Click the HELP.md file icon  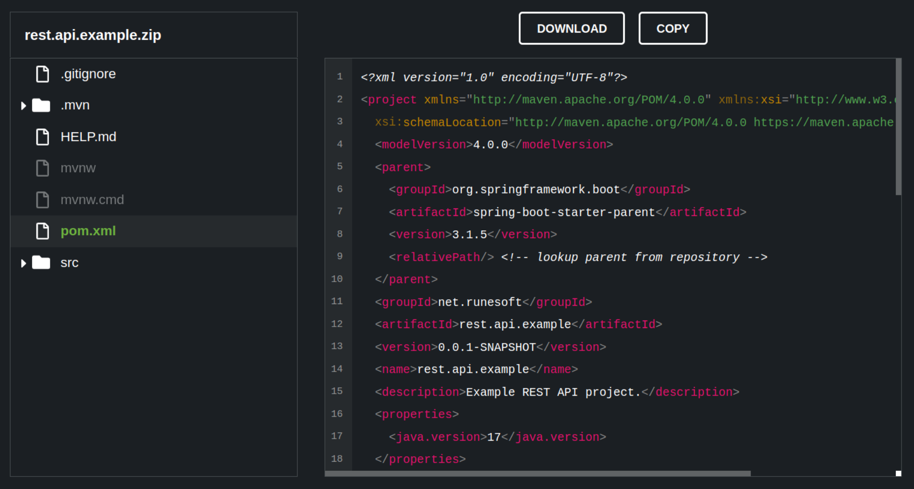pos(43,137)
